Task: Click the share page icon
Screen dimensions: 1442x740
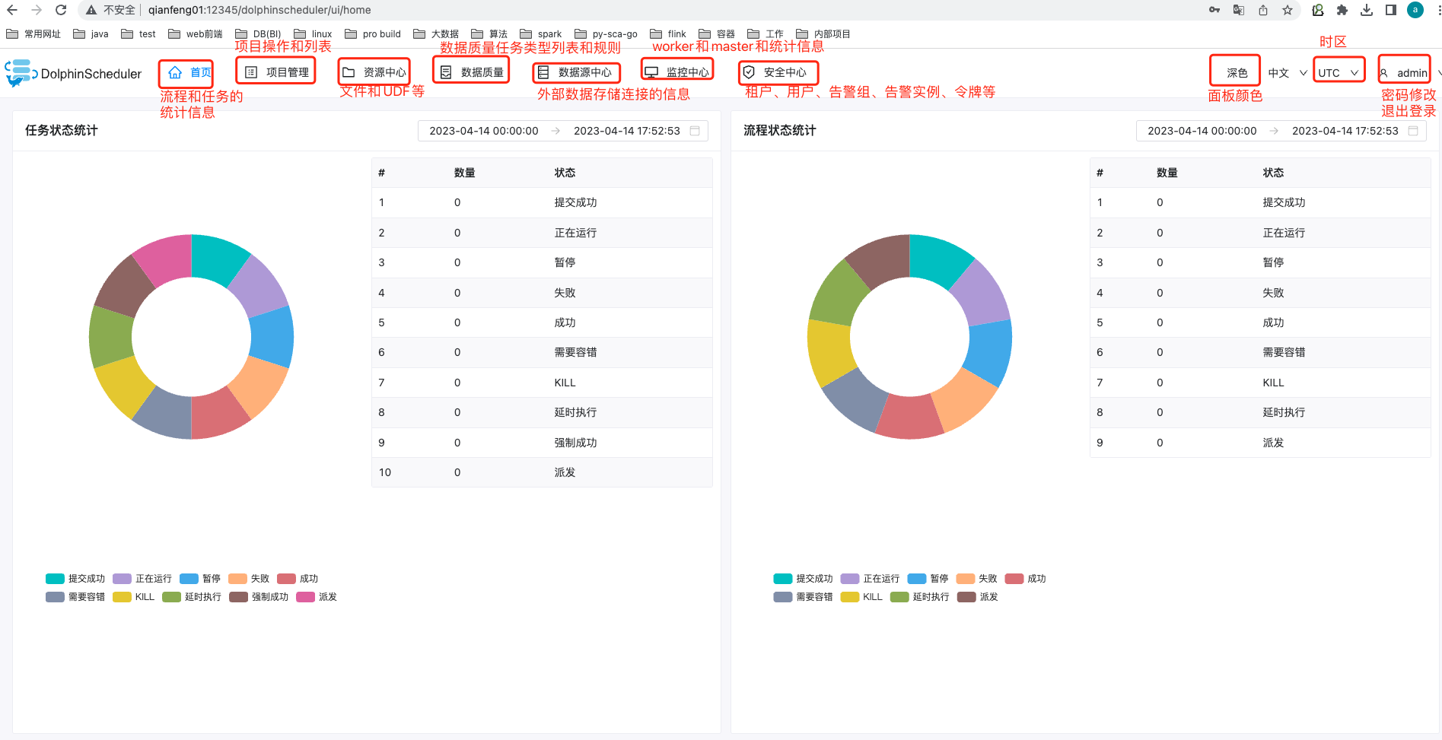Action: click(x=1263, y=10)
